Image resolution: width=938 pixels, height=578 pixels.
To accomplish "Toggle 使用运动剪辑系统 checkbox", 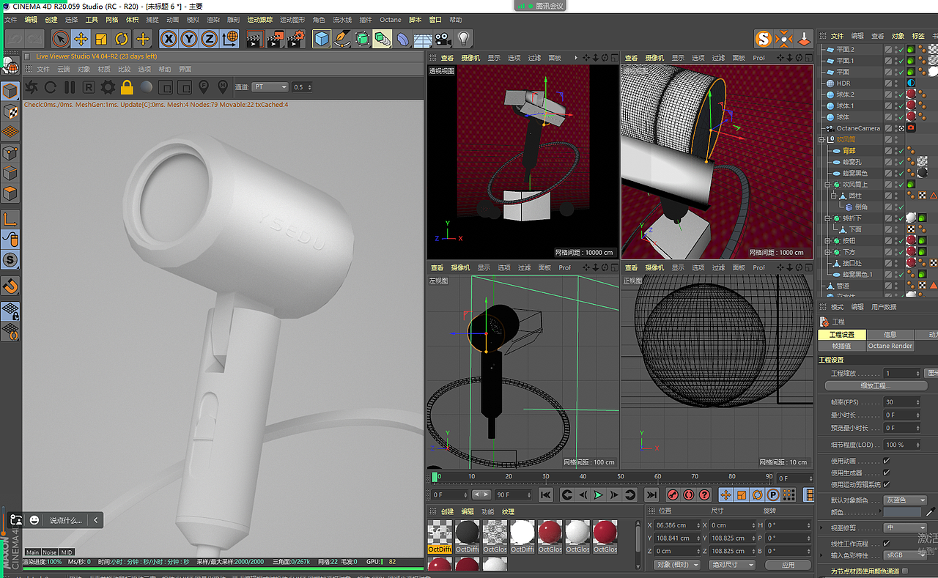I will [887, 484].
